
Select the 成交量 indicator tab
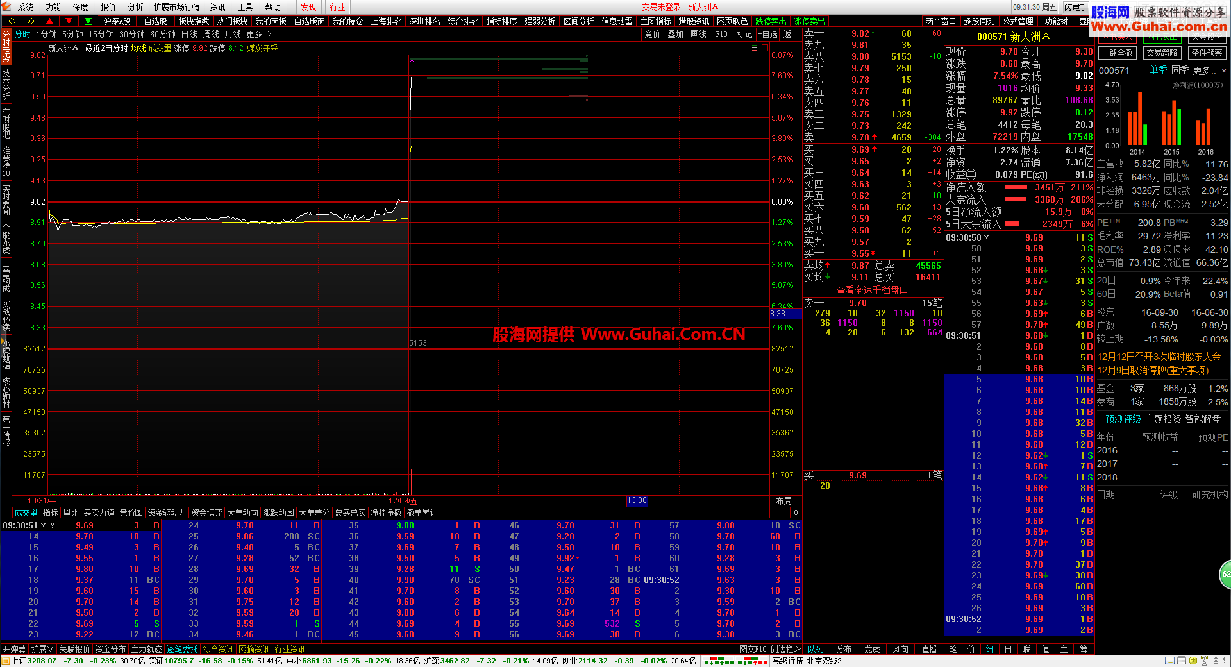pyautogui.click(x=26, y=512)
